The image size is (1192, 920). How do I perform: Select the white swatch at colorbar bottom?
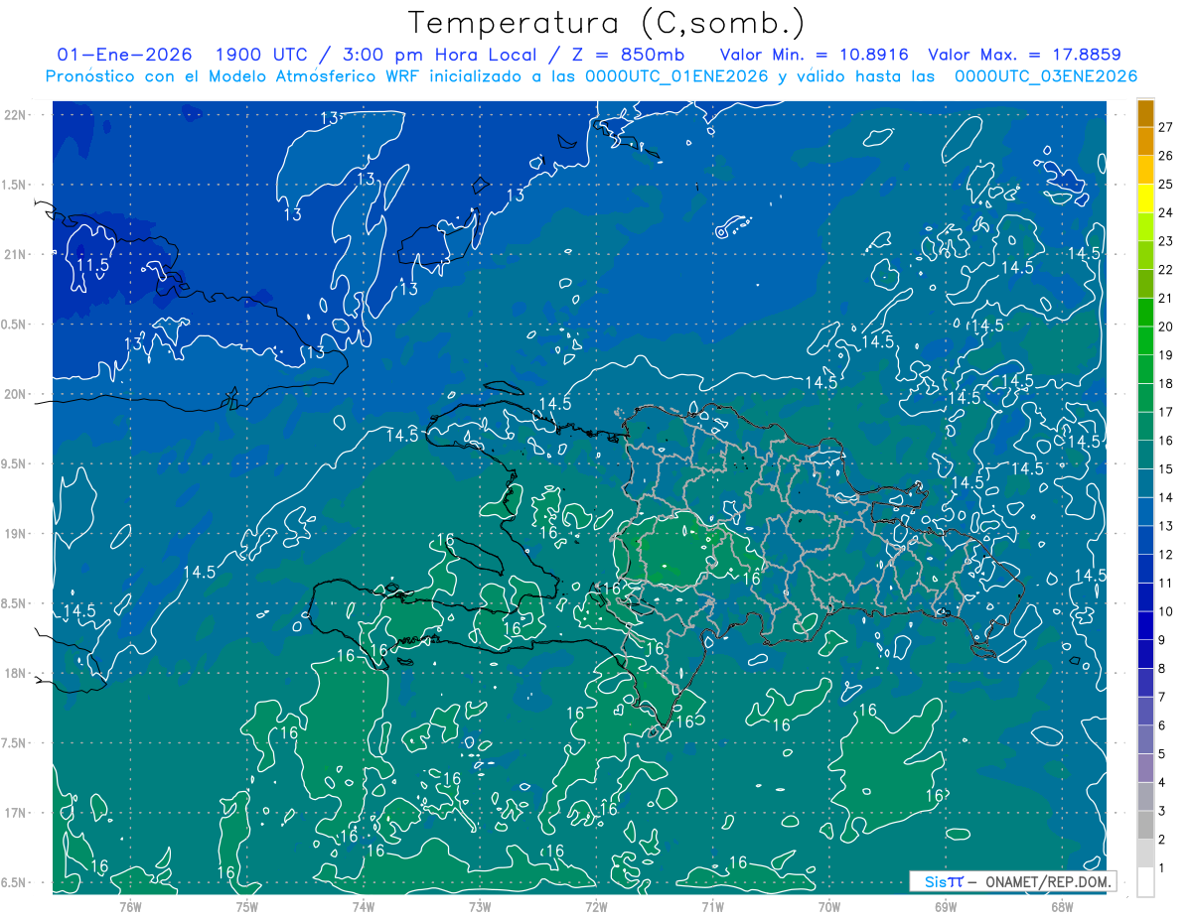point(1145,882)
